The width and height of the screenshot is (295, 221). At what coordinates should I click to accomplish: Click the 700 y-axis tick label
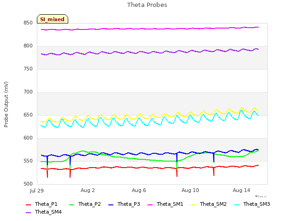point(28,92)
